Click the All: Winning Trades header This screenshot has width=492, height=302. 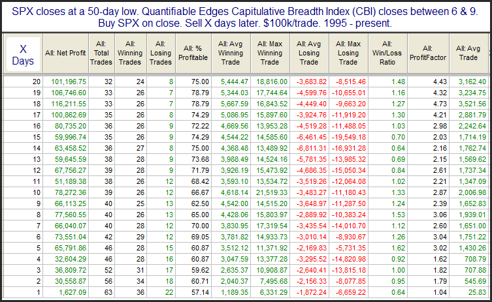(x=130, y=53)
